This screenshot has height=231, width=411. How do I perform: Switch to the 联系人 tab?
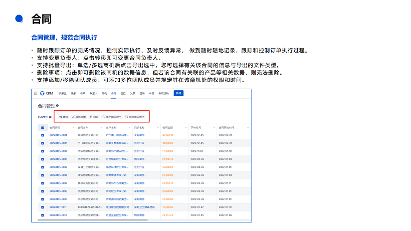(93, 93)
